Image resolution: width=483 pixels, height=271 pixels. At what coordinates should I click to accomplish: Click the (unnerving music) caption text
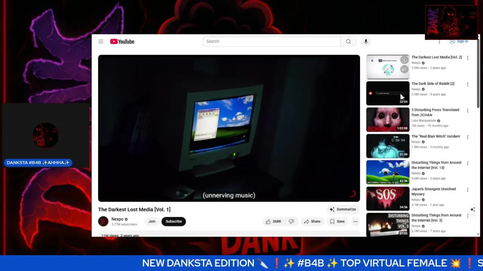(x=229, y=195)
